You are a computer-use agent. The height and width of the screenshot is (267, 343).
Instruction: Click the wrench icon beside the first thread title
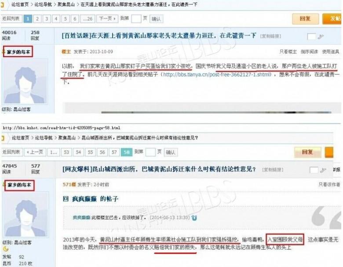321,37
